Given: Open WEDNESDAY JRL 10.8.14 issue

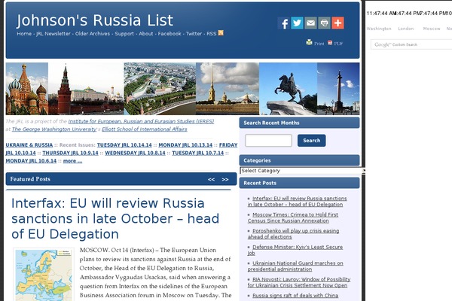Looking at the screenshot, I should [x=135, y=153].
